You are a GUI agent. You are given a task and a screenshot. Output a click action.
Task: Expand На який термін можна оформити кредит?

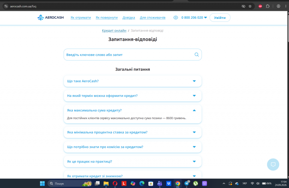pyautogui.click(x=132, y=96)
